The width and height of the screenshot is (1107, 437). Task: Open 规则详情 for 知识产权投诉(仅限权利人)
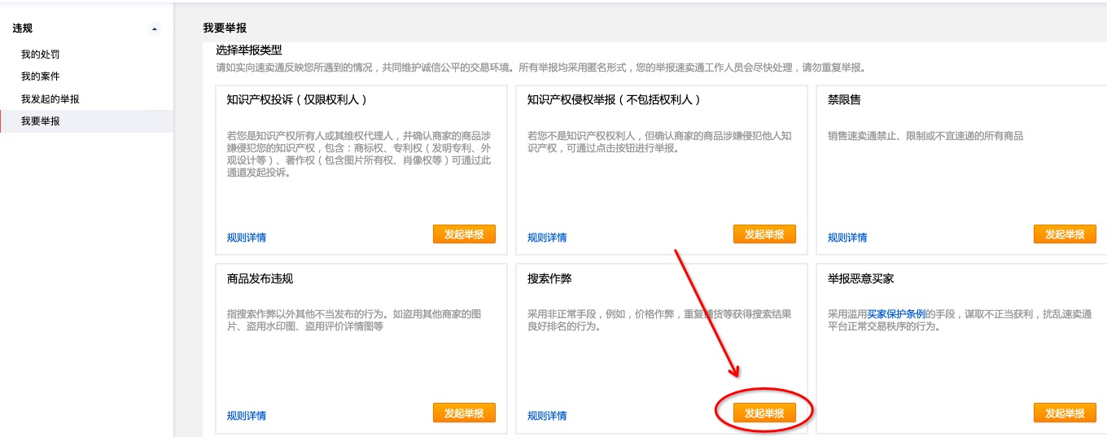click(x=247, y=238)
